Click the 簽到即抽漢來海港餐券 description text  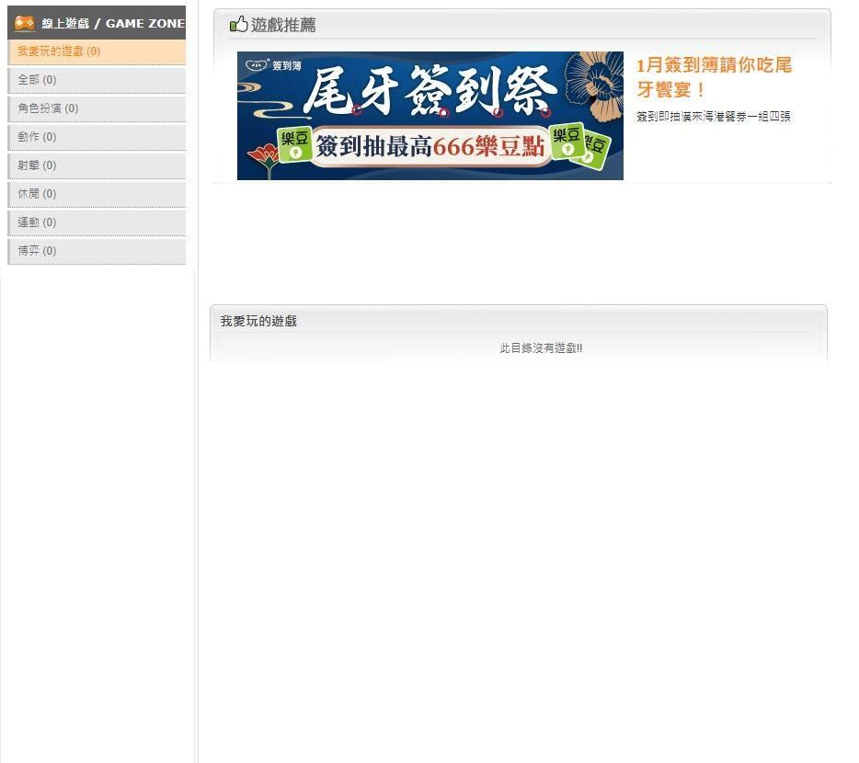(713, 118)
